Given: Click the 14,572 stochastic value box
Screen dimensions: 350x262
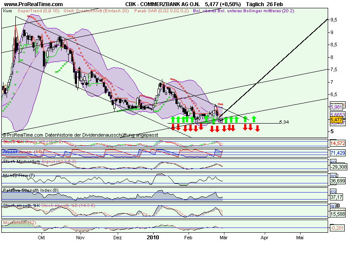Looking at the screenshot, I should pyautogui.click(x=337, y=143).
